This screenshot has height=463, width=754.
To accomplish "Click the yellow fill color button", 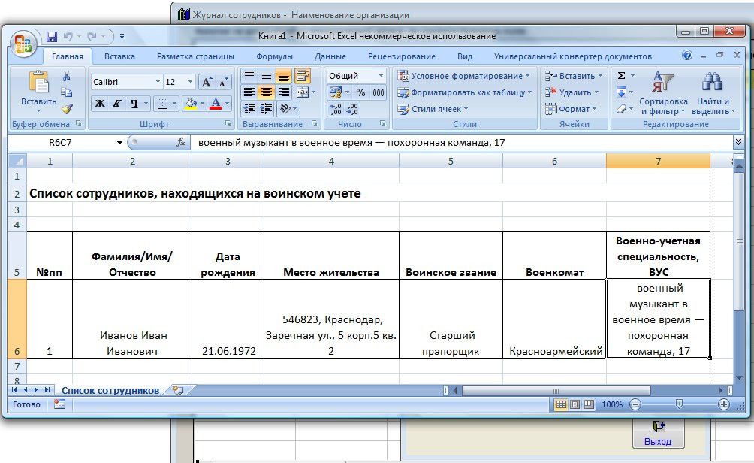I will (191, 104).
